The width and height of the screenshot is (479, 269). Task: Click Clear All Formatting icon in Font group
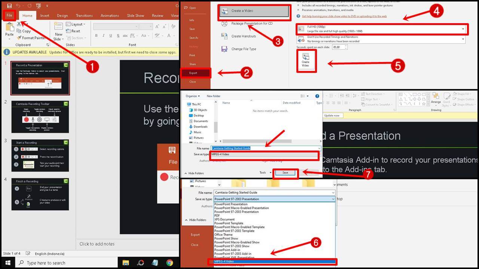click(x=173, y=27)
